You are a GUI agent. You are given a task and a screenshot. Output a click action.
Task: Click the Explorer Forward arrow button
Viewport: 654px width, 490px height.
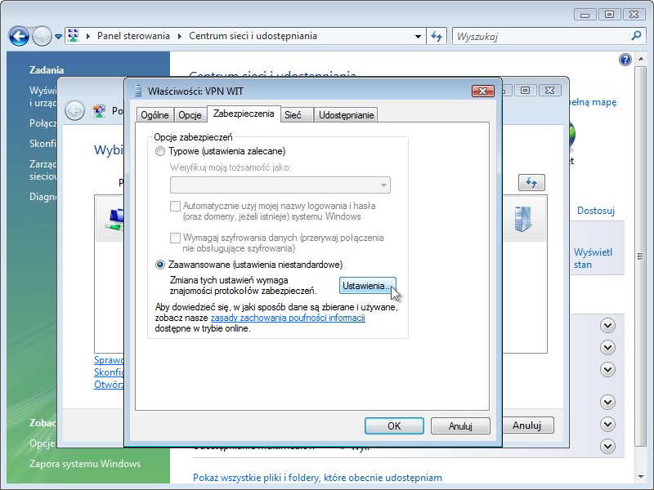(41, 36)
